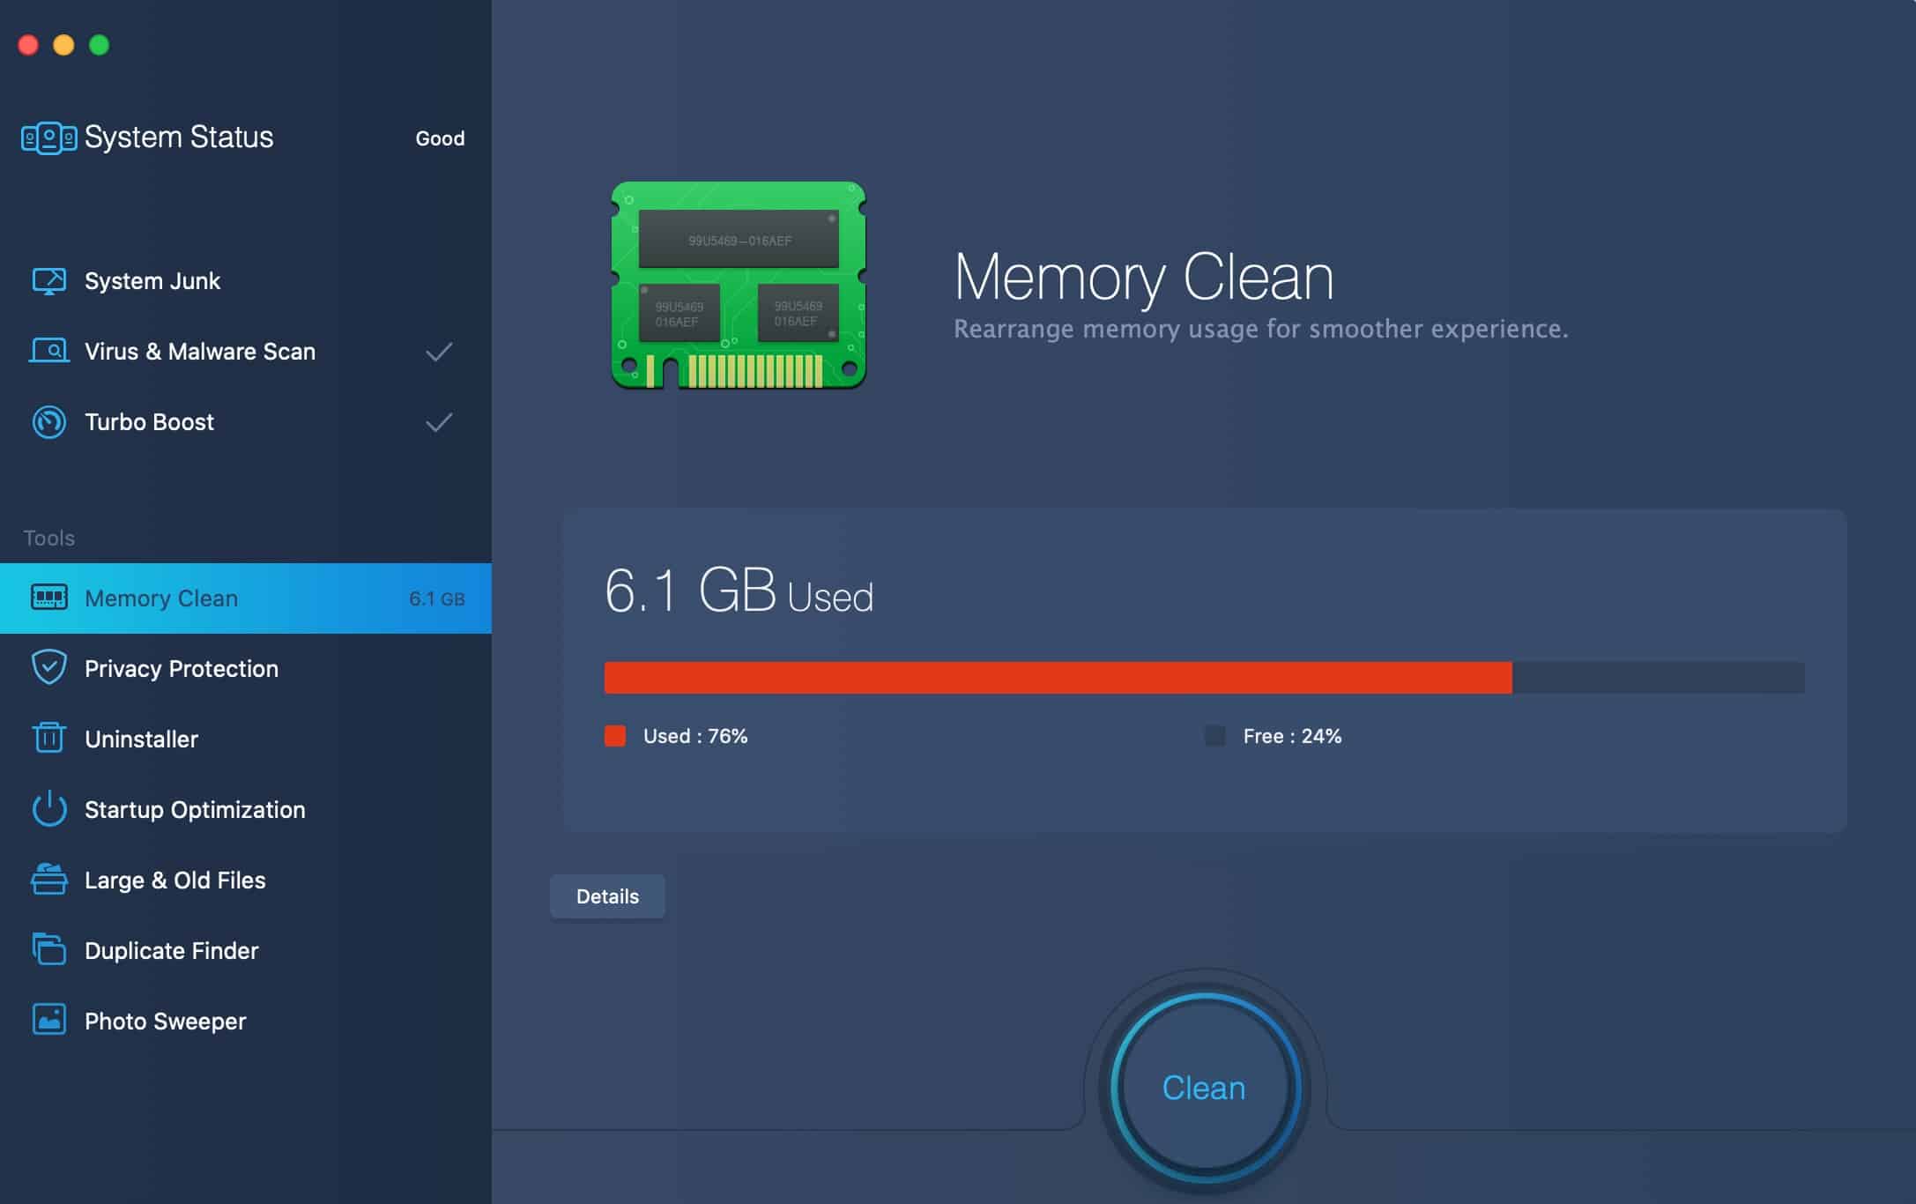Click the Privacy Protection shield icon
The height and width of the screenshot is (1204, 1916).
pos(49,668)
